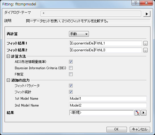
Task: Enable Bayesian Information Criteria (BIC) checkbox
Action: click(71, 68)
